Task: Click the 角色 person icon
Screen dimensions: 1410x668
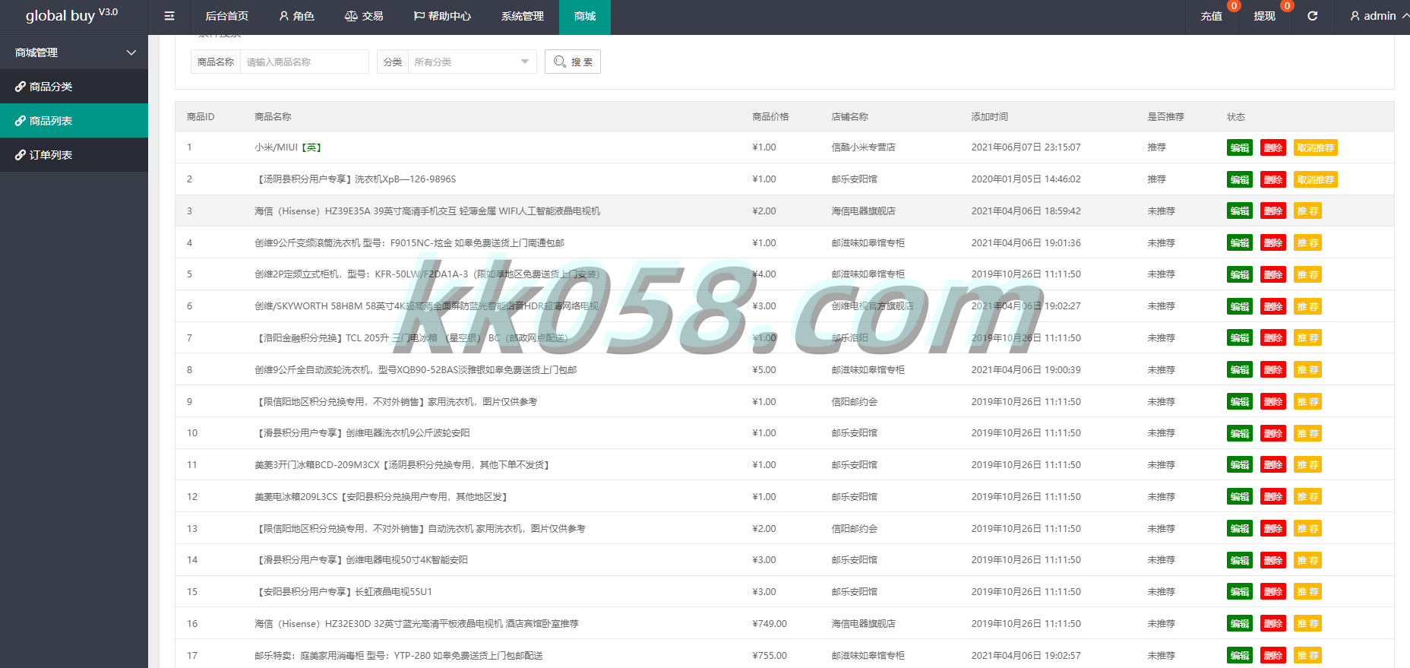Action: click(x=284, y=16)
